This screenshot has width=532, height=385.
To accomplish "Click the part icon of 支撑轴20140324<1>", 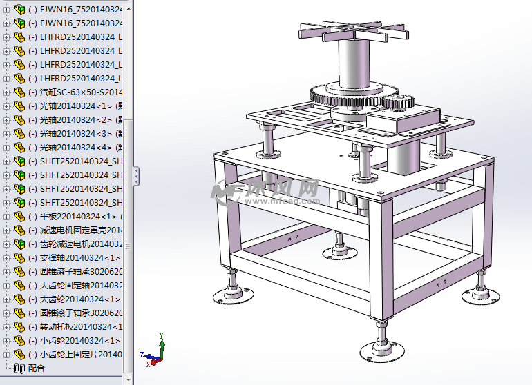I will pyautogui.click(x=19, y=258).
